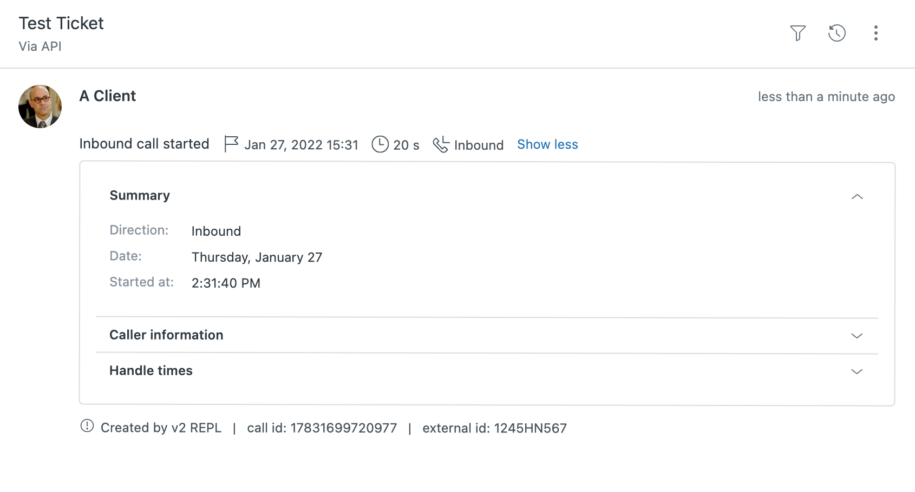915x492 pixels.
Task: Click the Summary section heading
Action: click(140, 195)
